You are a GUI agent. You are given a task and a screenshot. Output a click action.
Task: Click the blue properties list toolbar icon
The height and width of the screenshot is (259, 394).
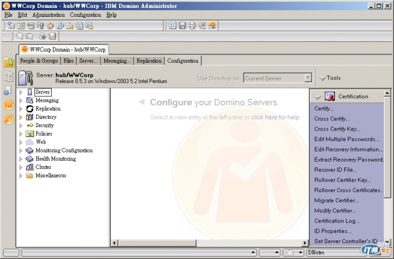pos(172,26)
